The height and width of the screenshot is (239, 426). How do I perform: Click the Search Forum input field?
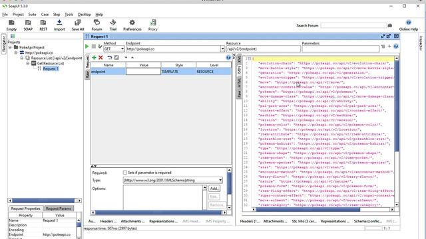coord(353,25)
